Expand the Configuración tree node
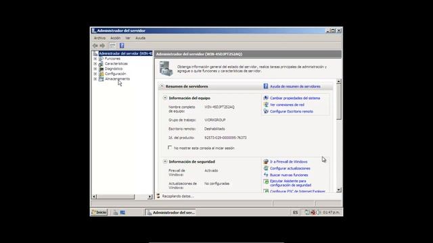The image size is (433, 243). click(x=95, y=74)
